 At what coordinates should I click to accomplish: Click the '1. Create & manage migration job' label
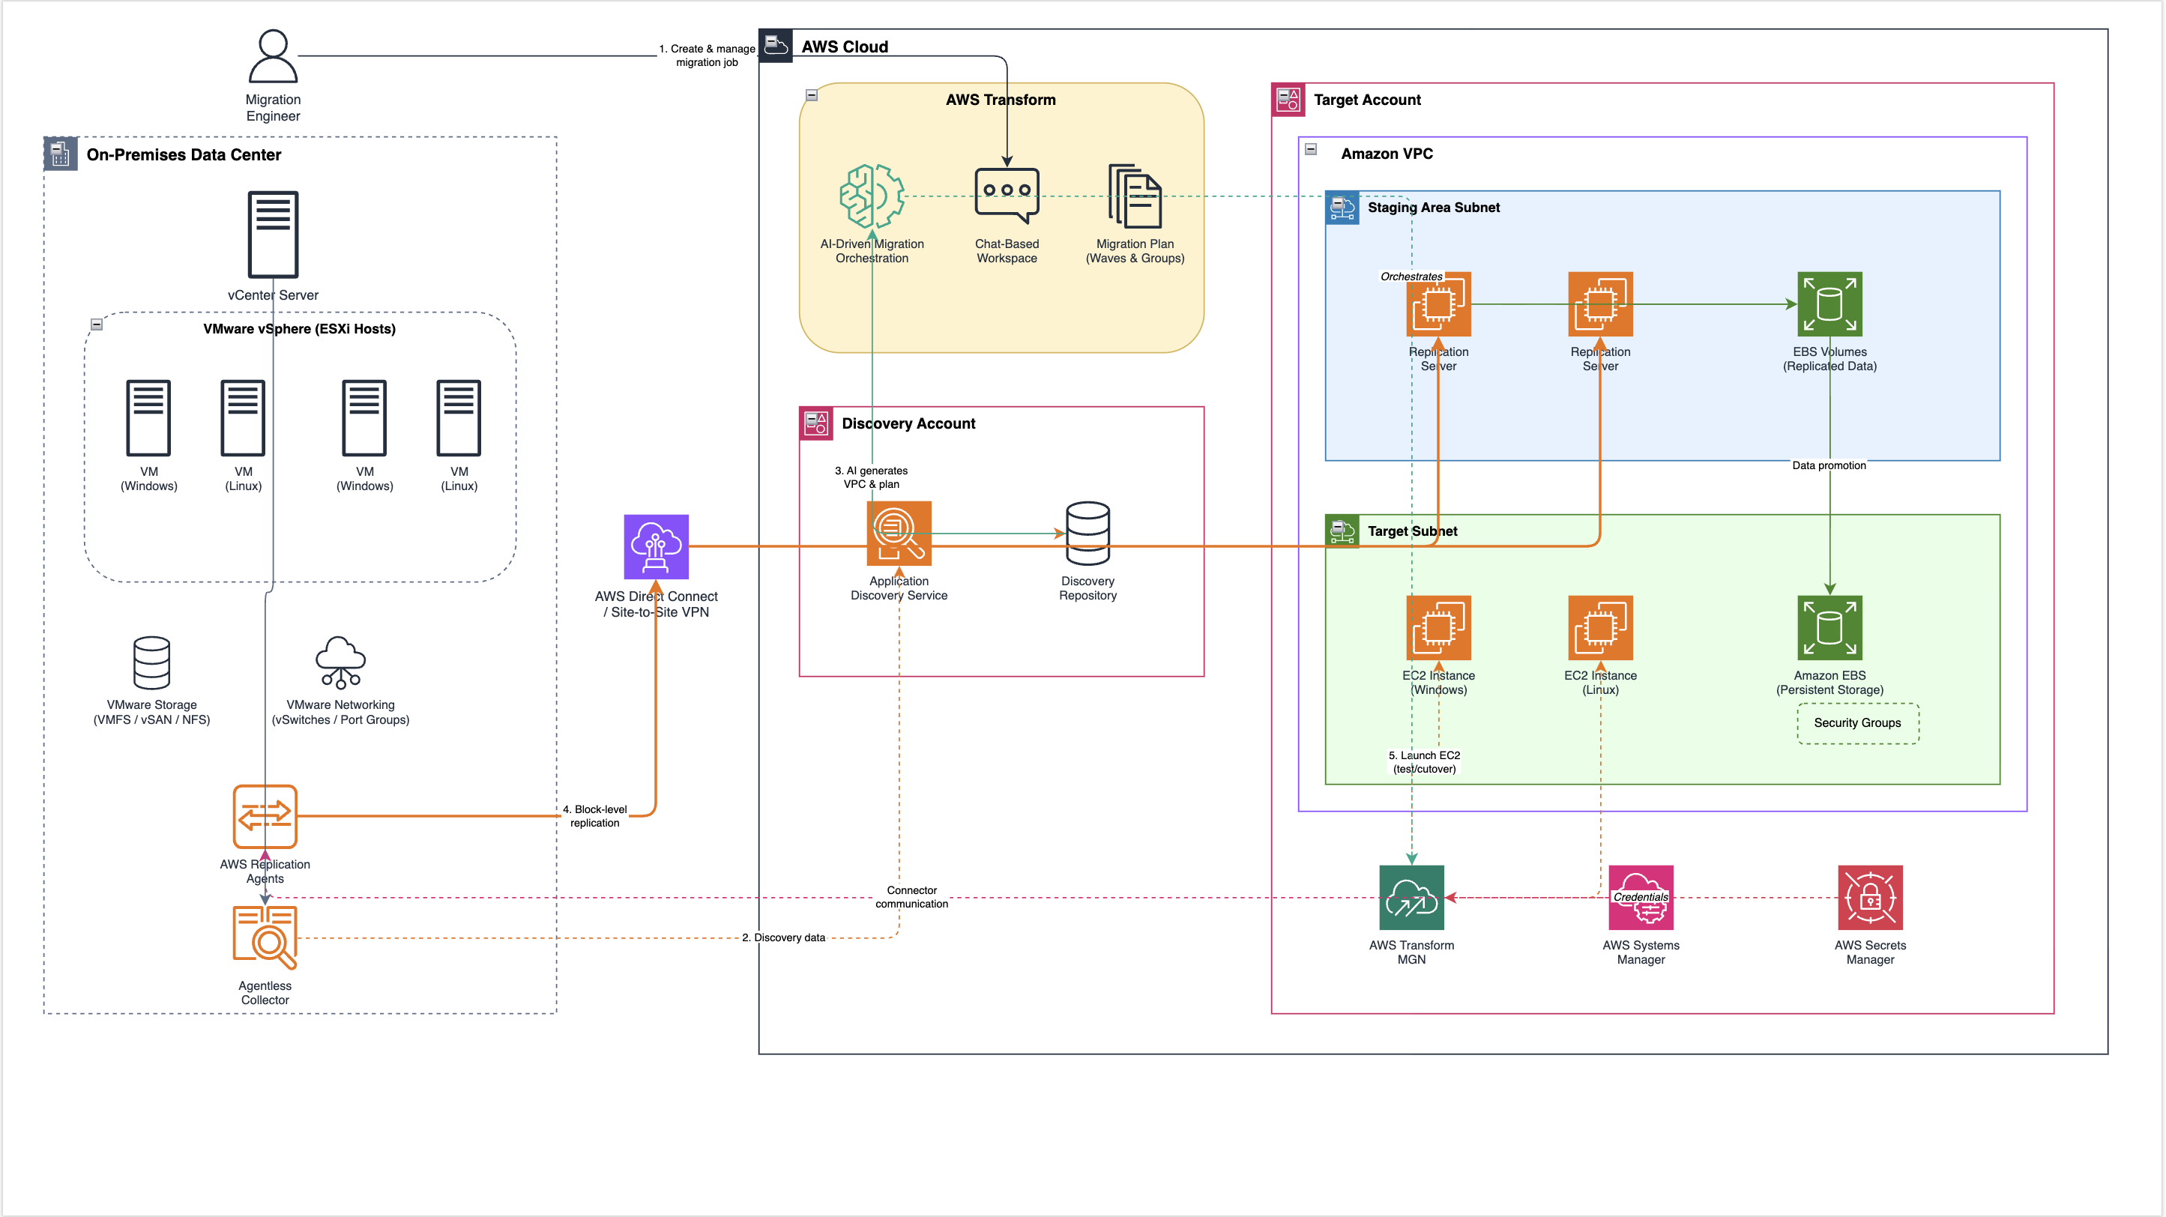pyautogui.click(x=706, y=55)
